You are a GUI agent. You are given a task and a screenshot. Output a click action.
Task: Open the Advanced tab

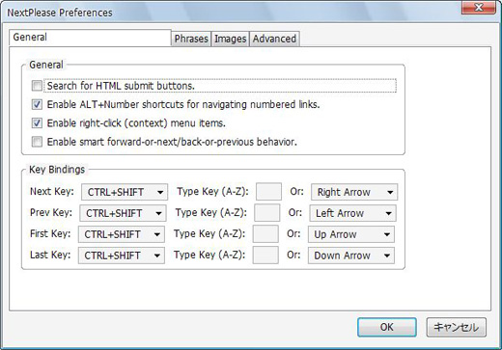274,39
